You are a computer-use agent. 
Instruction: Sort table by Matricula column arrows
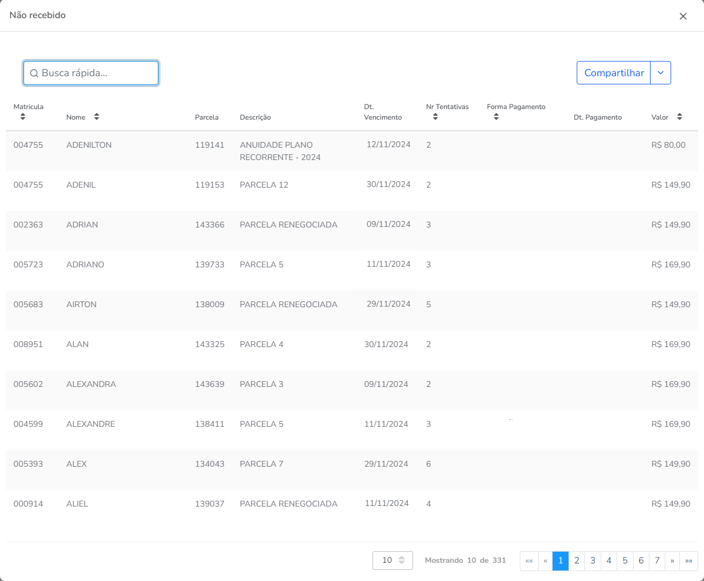tap(23, 117)
